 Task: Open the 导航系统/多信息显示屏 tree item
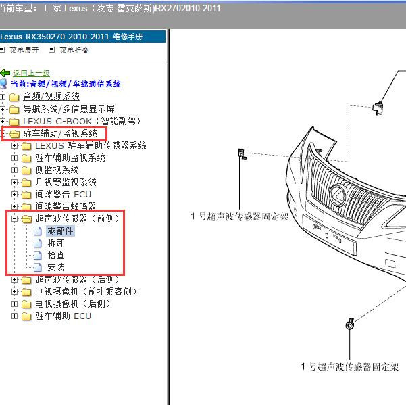point(69,109)
